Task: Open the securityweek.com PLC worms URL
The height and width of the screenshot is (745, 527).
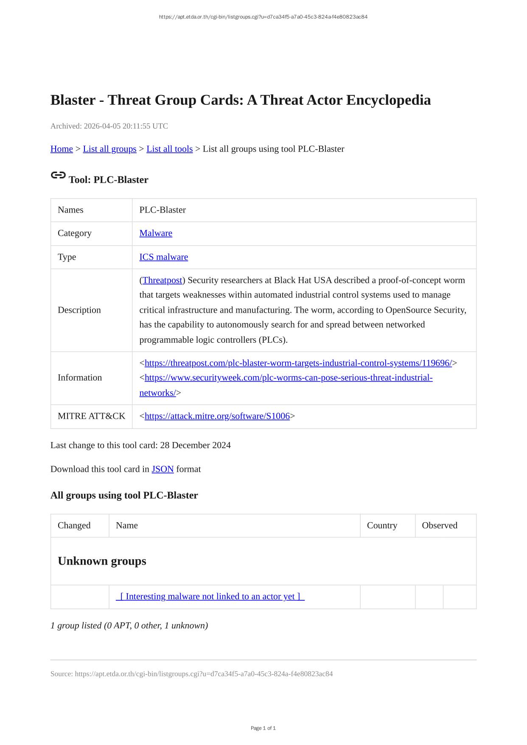Action: pos(289,378)
